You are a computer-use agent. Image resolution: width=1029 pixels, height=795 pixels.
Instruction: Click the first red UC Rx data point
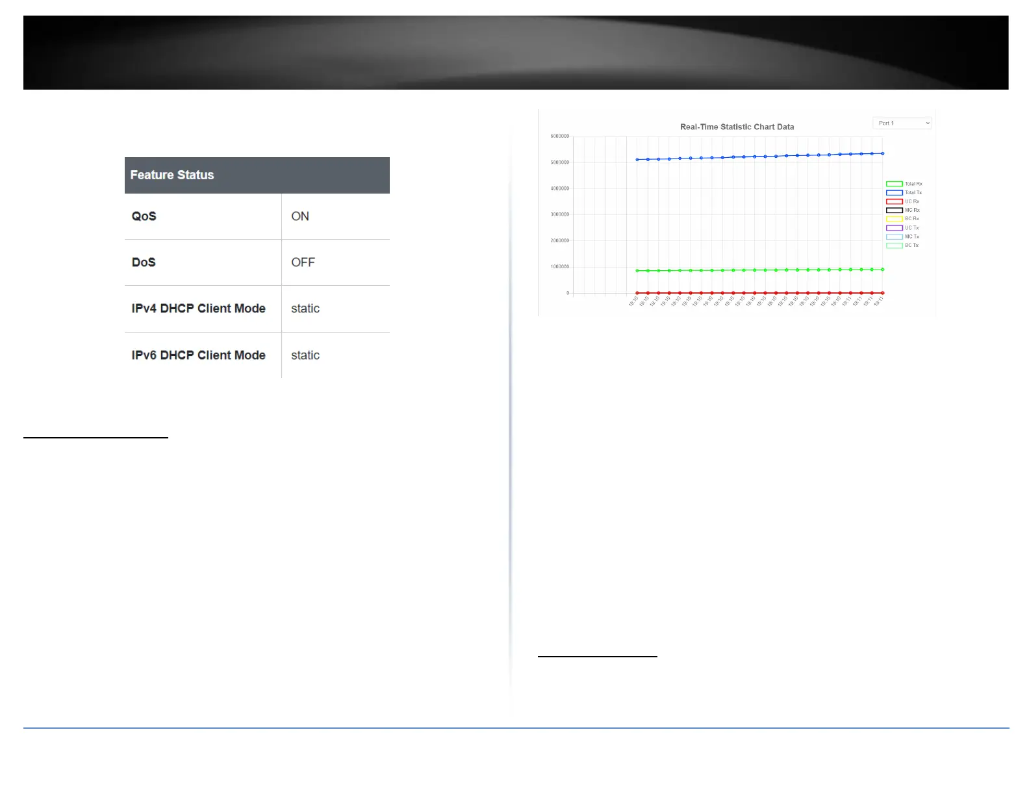click(x=637, y=293)
